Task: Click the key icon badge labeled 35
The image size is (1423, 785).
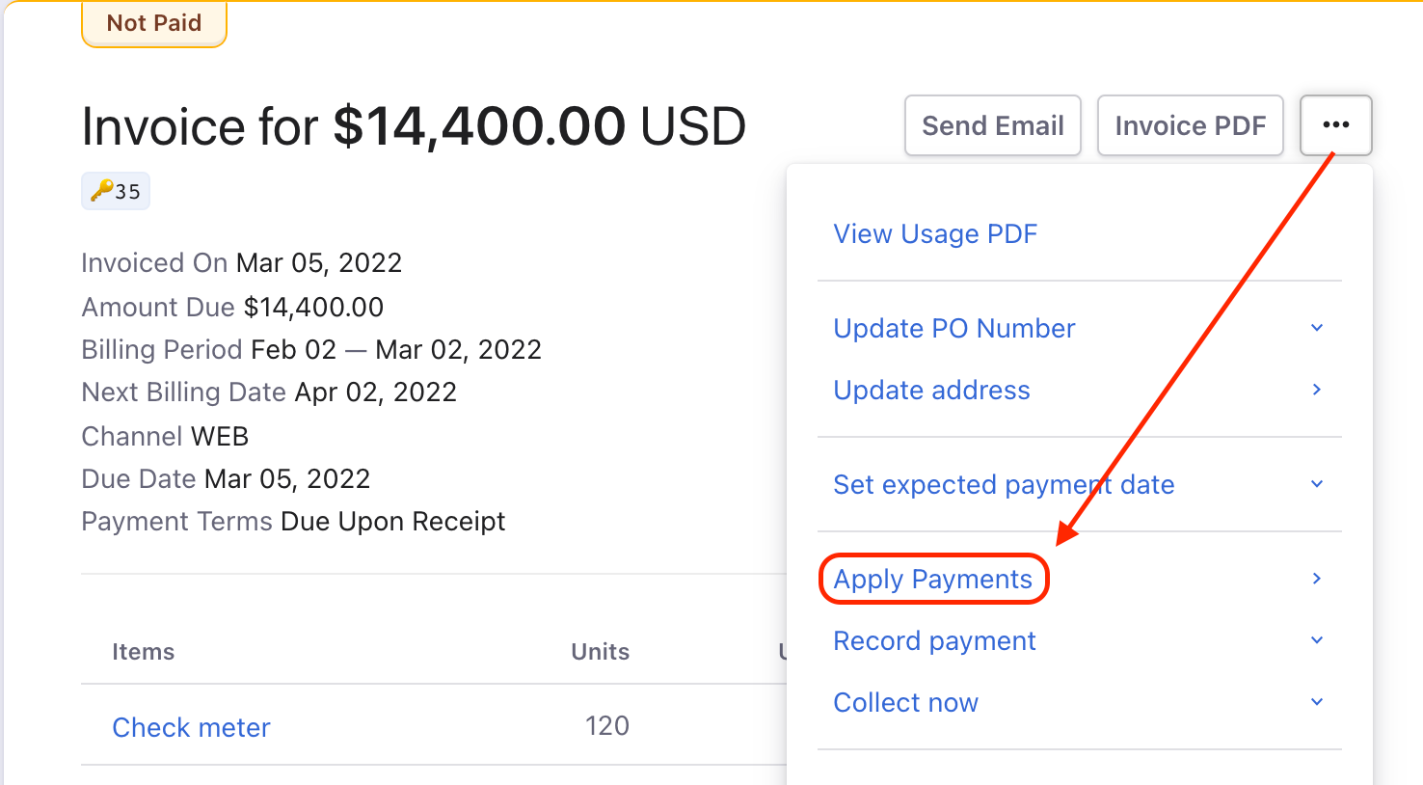Action: [116, 191]
